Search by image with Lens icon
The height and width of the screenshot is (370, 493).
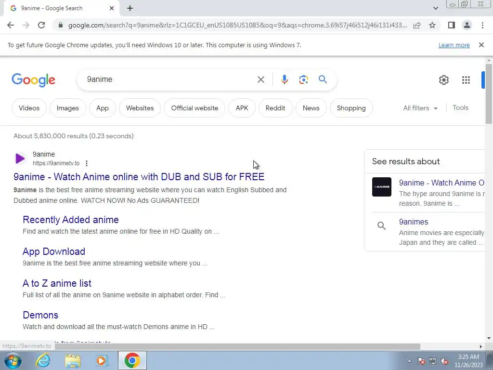click(303, 79)
